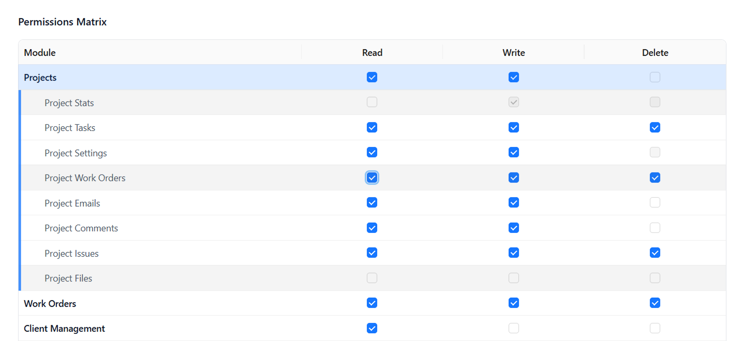Click the Write column header
Viewport: 743px width, 341px height.
(514, 53)
